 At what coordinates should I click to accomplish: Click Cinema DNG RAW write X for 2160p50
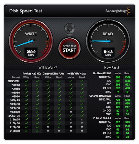click(48, 127)
